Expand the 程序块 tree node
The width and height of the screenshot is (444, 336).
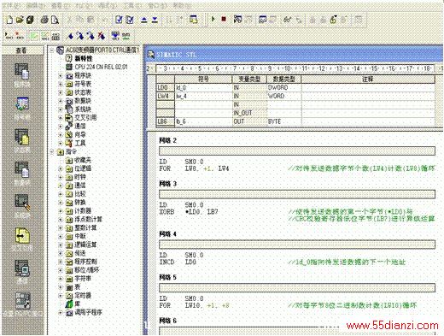point(61,76)
